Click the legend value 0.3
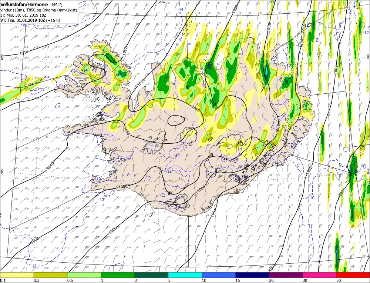Viewport: 370px width, 283px height. click(x=36, y=280)
